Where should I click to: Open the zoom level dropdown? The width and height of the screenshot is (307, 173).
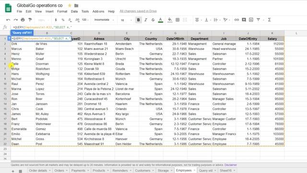(x=44, y=20)
